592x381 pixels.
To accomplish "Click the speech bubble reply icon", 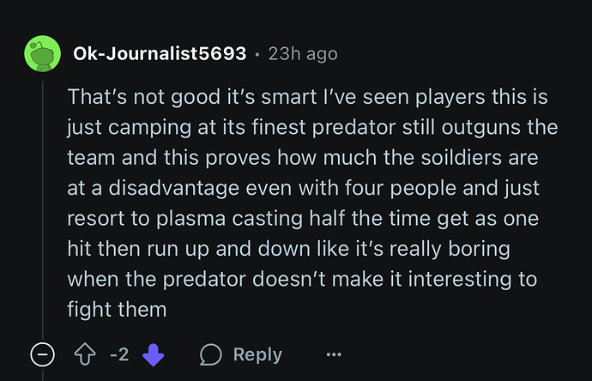I will coord(211,354).
